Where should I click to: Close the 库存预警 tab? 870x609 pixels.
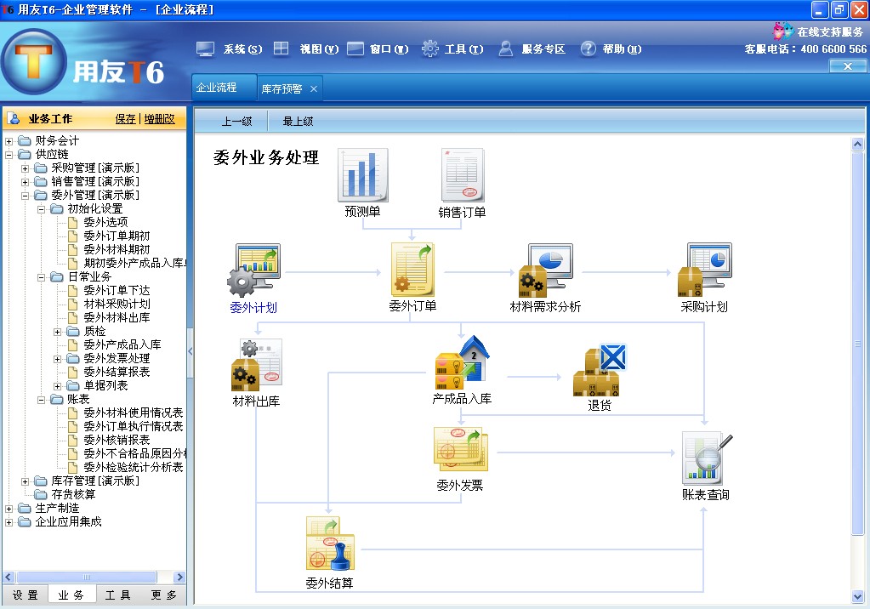pyautogui.click(x=314, y=88)
